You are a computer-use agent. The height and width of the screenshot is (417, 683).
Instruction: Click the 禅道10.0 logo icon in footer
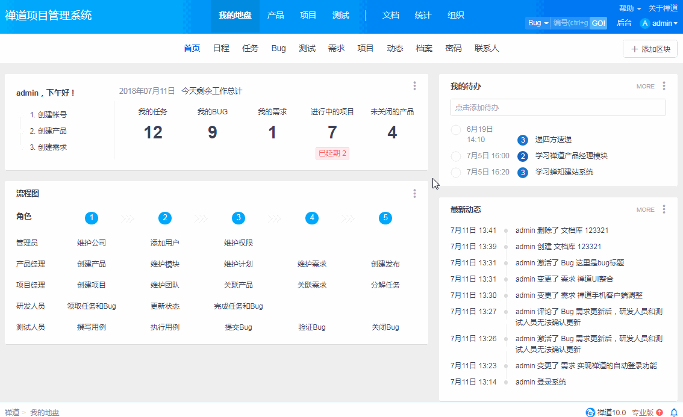coord(590,412)
